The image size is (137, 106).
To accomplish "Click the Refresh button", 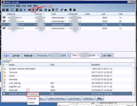I will 88,98.
